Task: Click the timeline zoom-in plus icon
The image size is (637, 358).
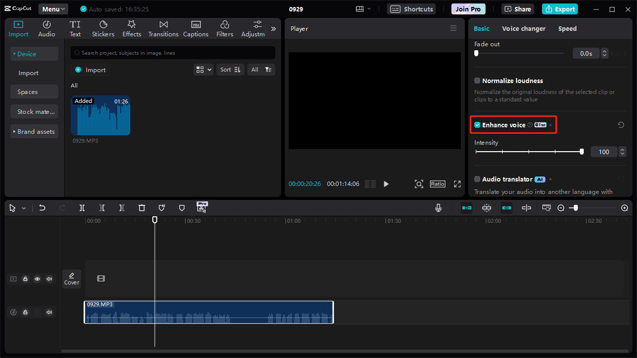Action: click(x=625, y=208)
